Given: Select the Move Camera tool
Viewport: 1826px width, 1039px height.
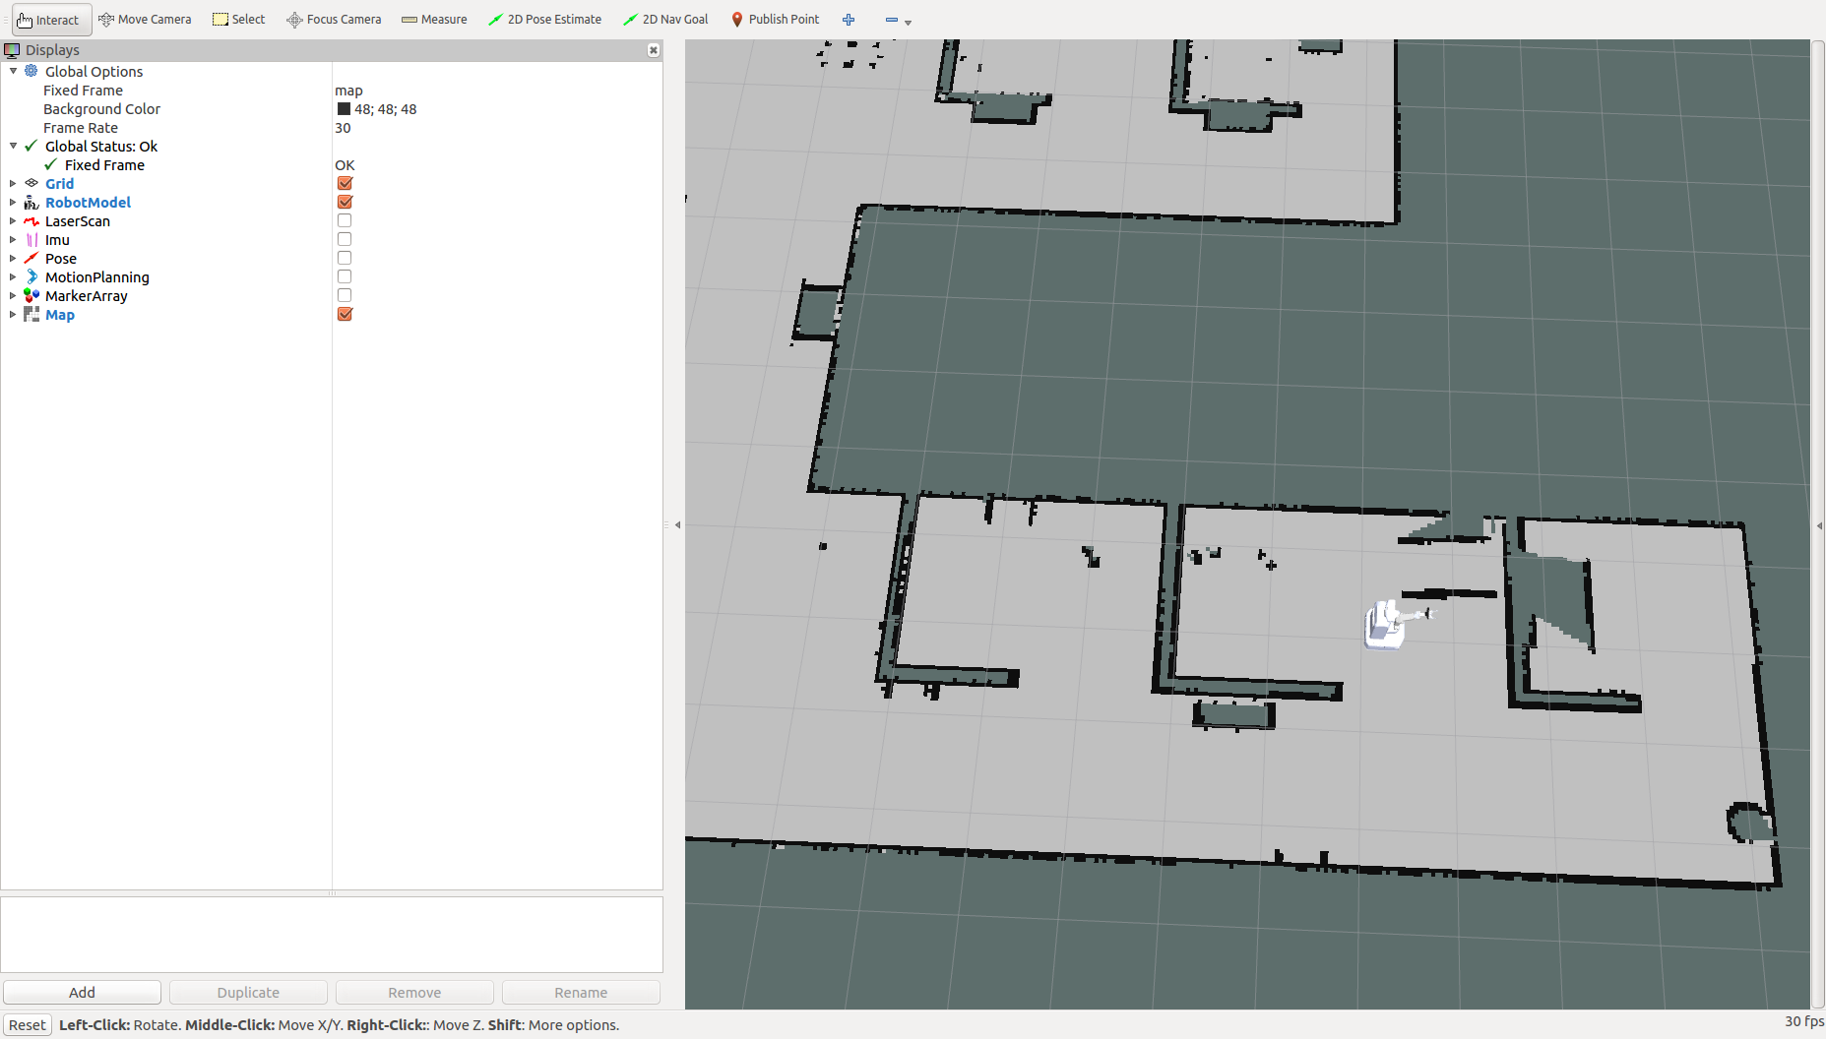Looking at the screenshot, I should tap(145, 20).
